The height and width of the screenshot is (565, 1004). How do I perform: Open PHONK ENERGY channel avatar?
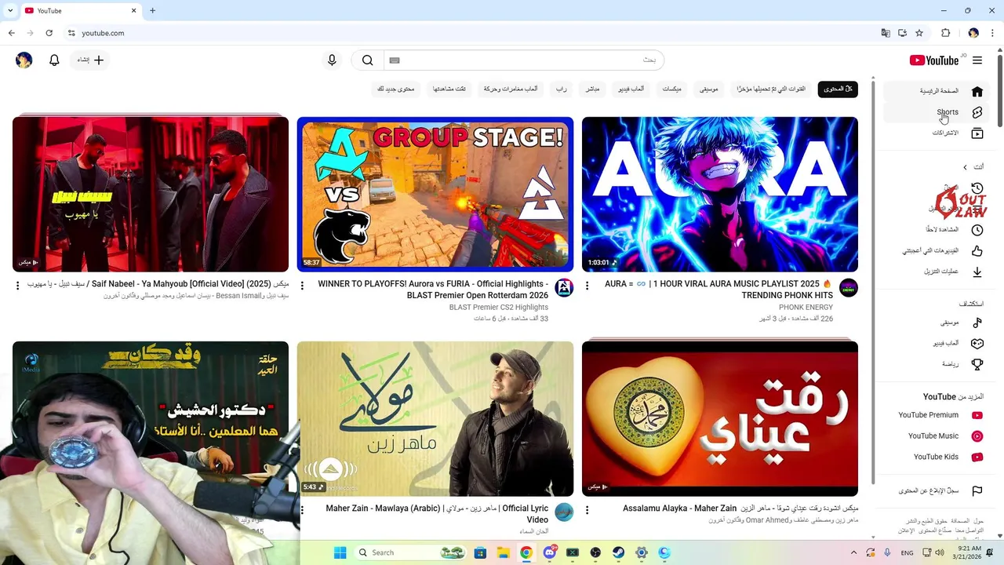pyautogui.click(x=849, y=287)
